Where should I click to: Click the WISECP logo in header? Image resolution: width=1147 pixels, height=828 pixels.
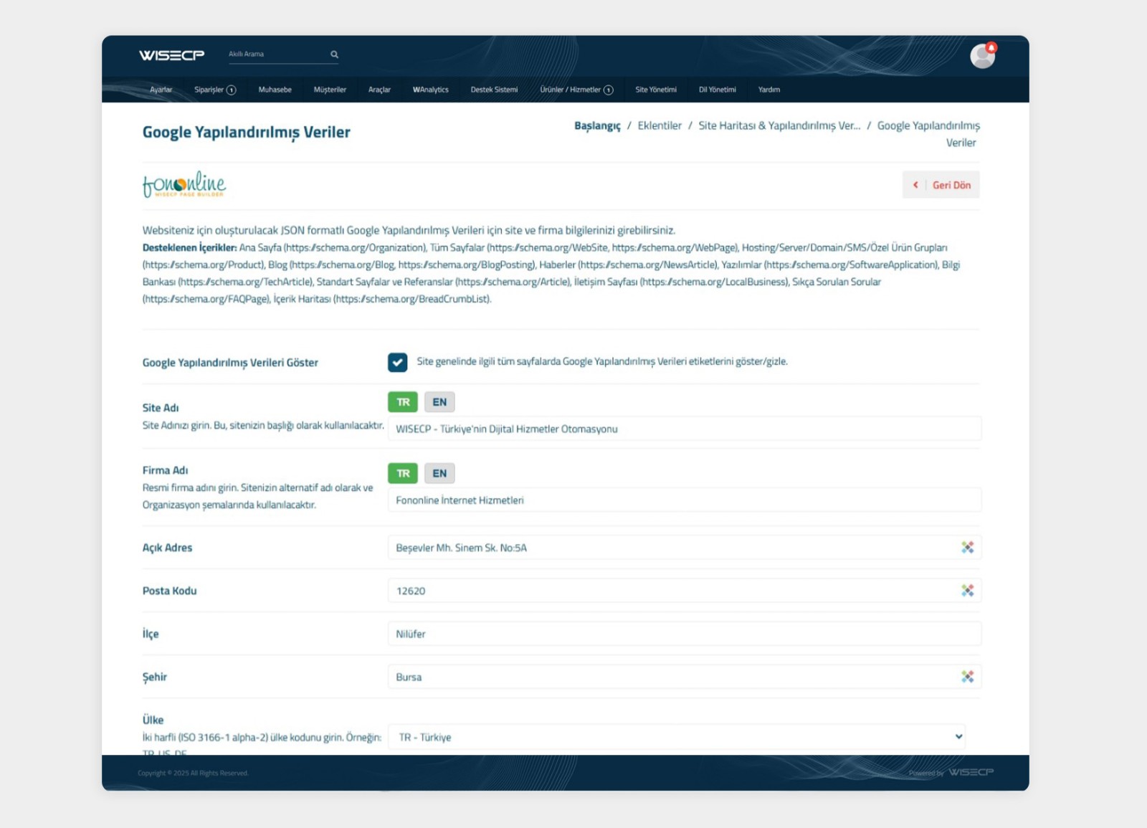[x=171, y=55]
